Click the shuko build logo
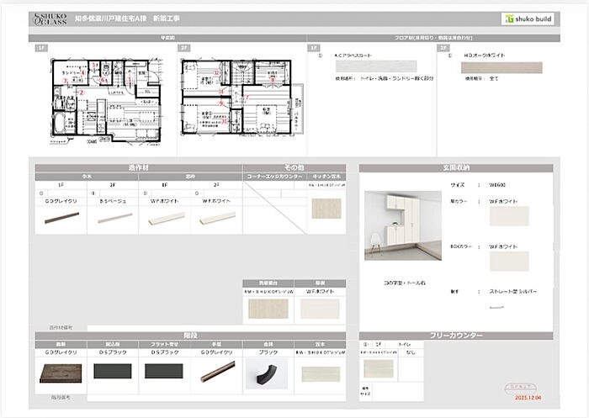 point(528,19)
